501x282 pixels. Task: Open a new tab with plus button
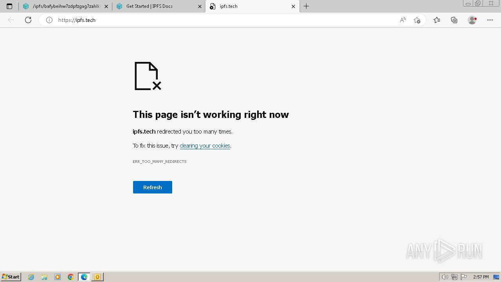coord(306,6)
